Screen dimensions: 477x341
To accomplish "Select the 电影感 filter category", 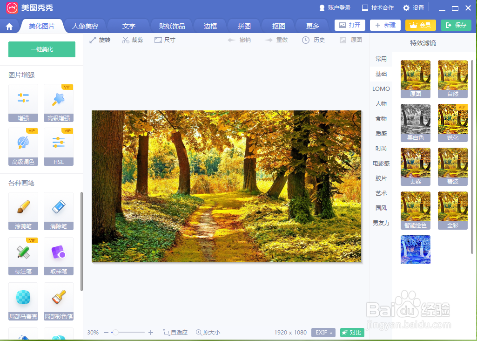I will pyautogui.click(x=381, y=164).
